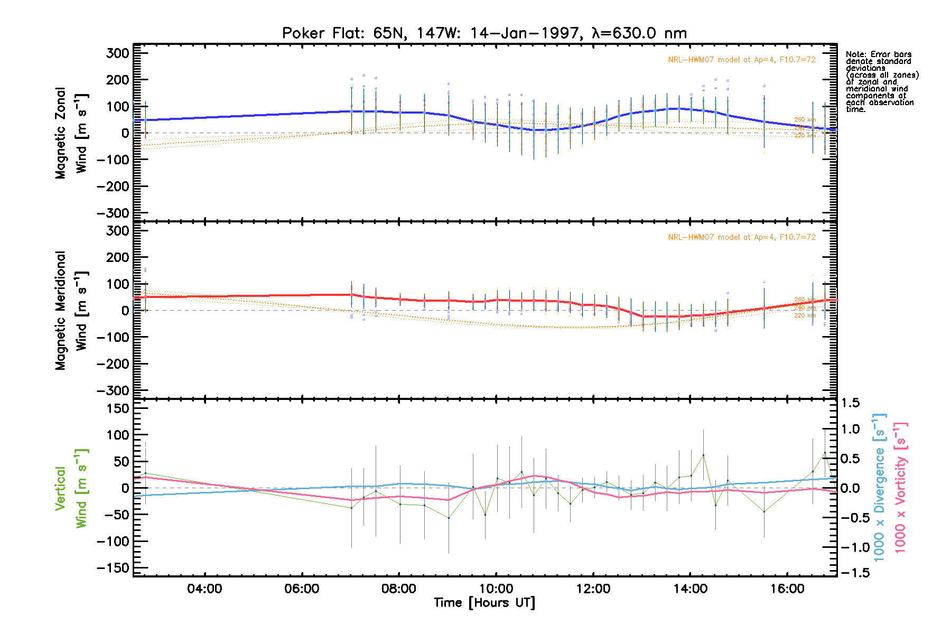Click the 08:00 time axis tick label
This screenshot has height=634, width=951.
pyautogui.click(x=399, y=589)
